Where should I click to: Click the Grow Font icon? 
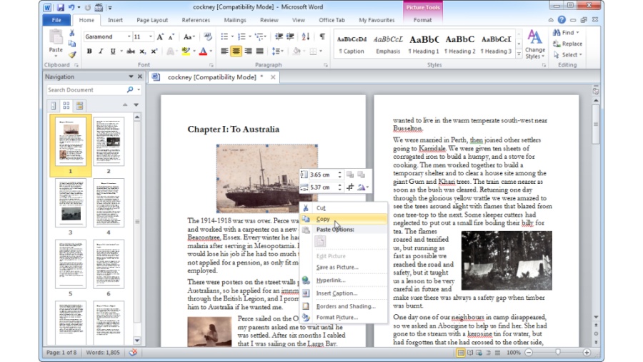pos(160,37)
